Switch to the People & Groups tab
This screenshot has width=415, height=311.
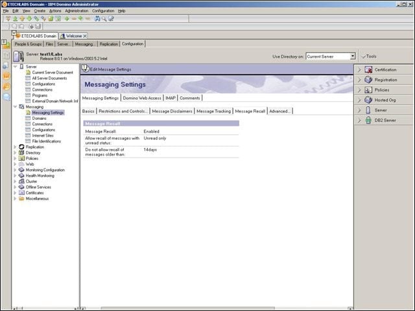(28, 44)
